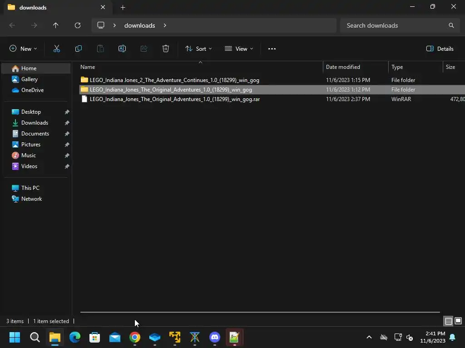Refresh the downloads folder
This screenshot has width=465, height=348.
(78, 25)
